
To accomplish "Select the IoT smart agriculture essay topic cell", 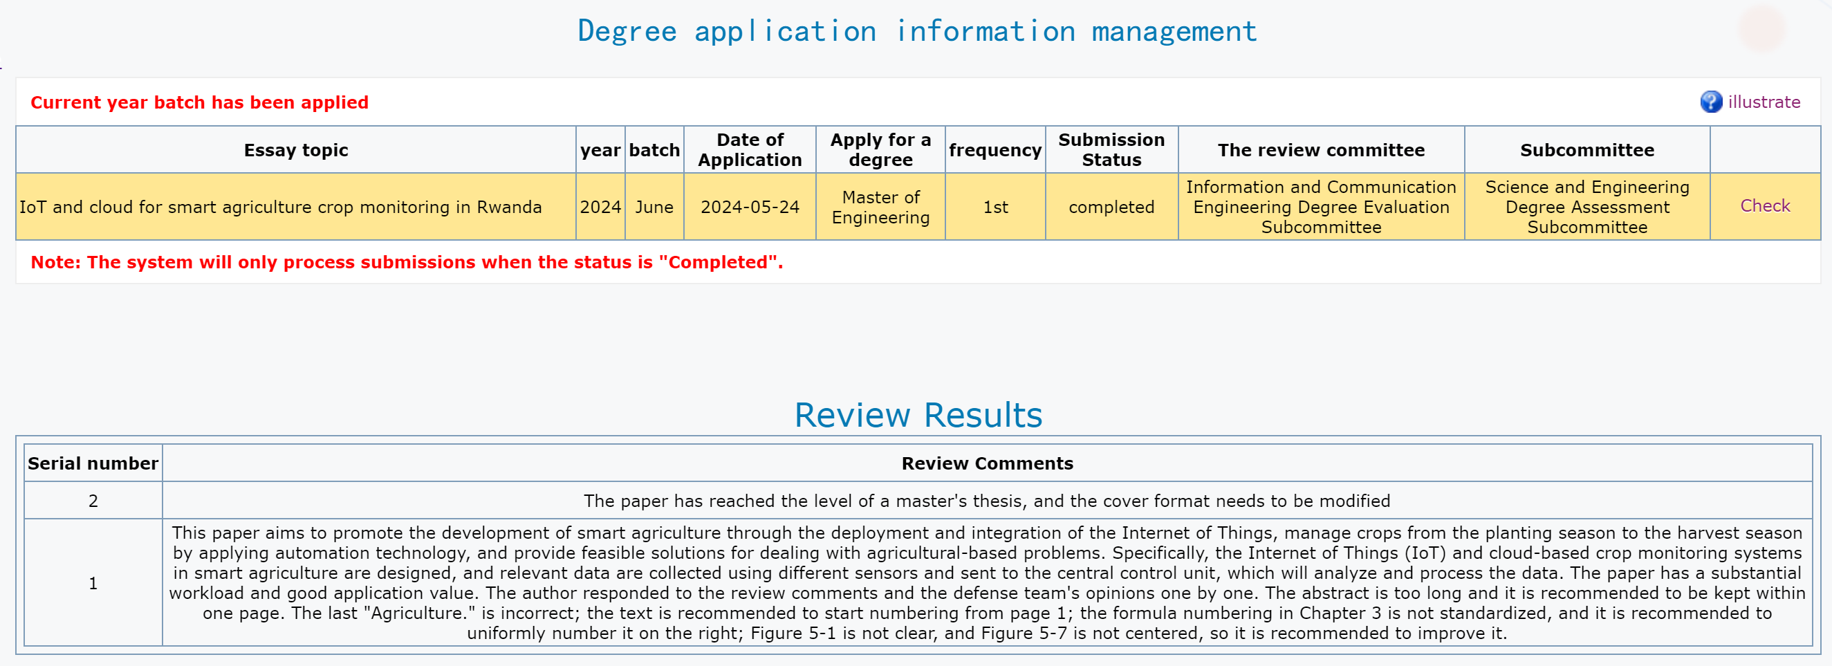I will tap(280, 207).
